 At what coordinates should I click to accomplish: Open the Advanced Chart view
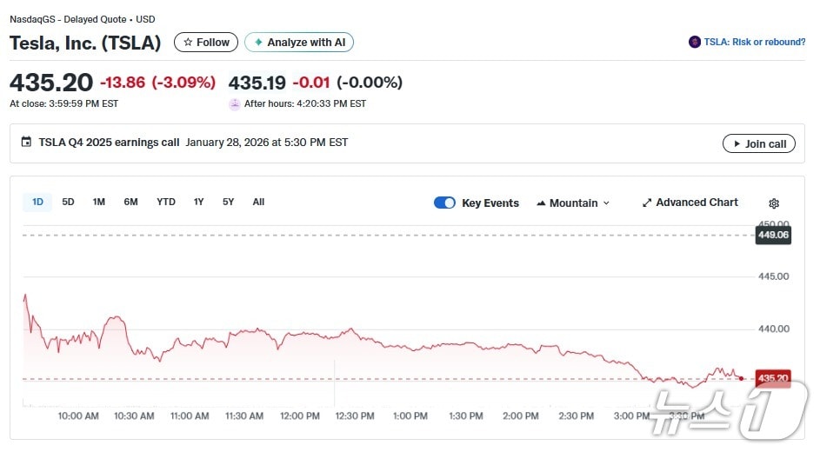(x=690, y=203)
